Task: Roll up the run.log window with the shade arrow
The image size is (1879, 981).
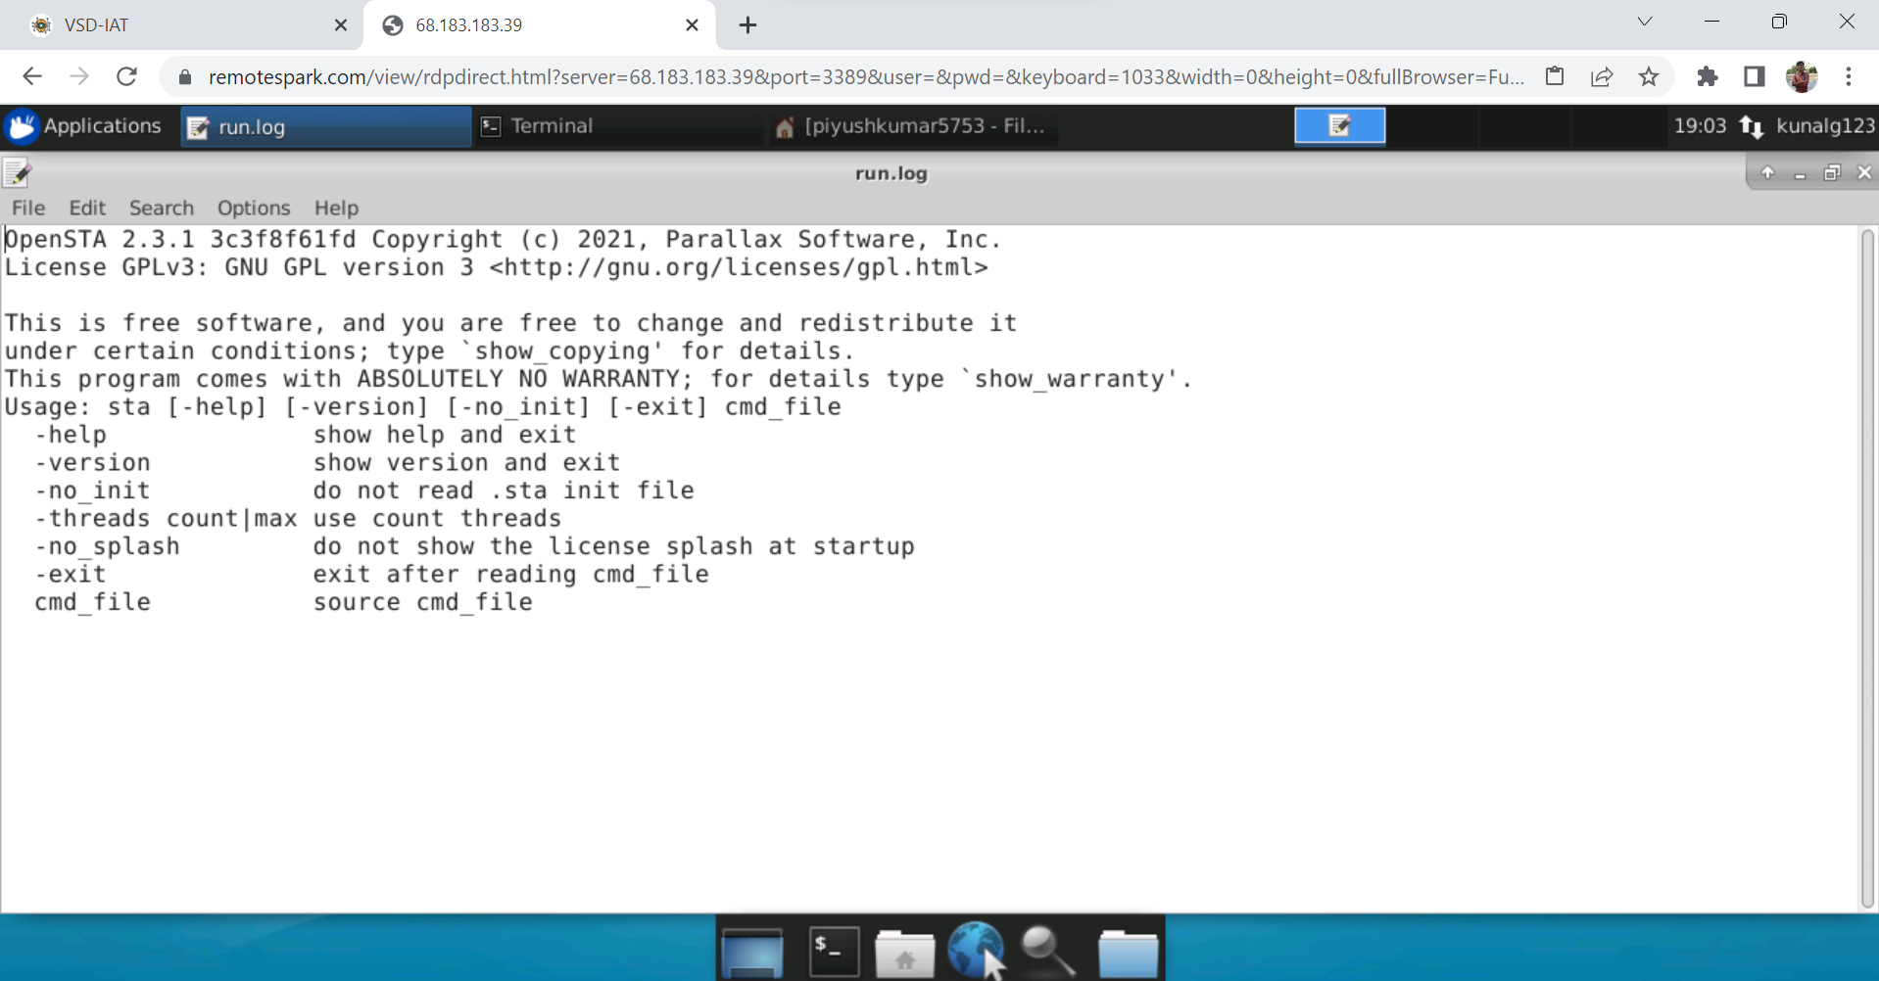Action: click(1767, 172)
